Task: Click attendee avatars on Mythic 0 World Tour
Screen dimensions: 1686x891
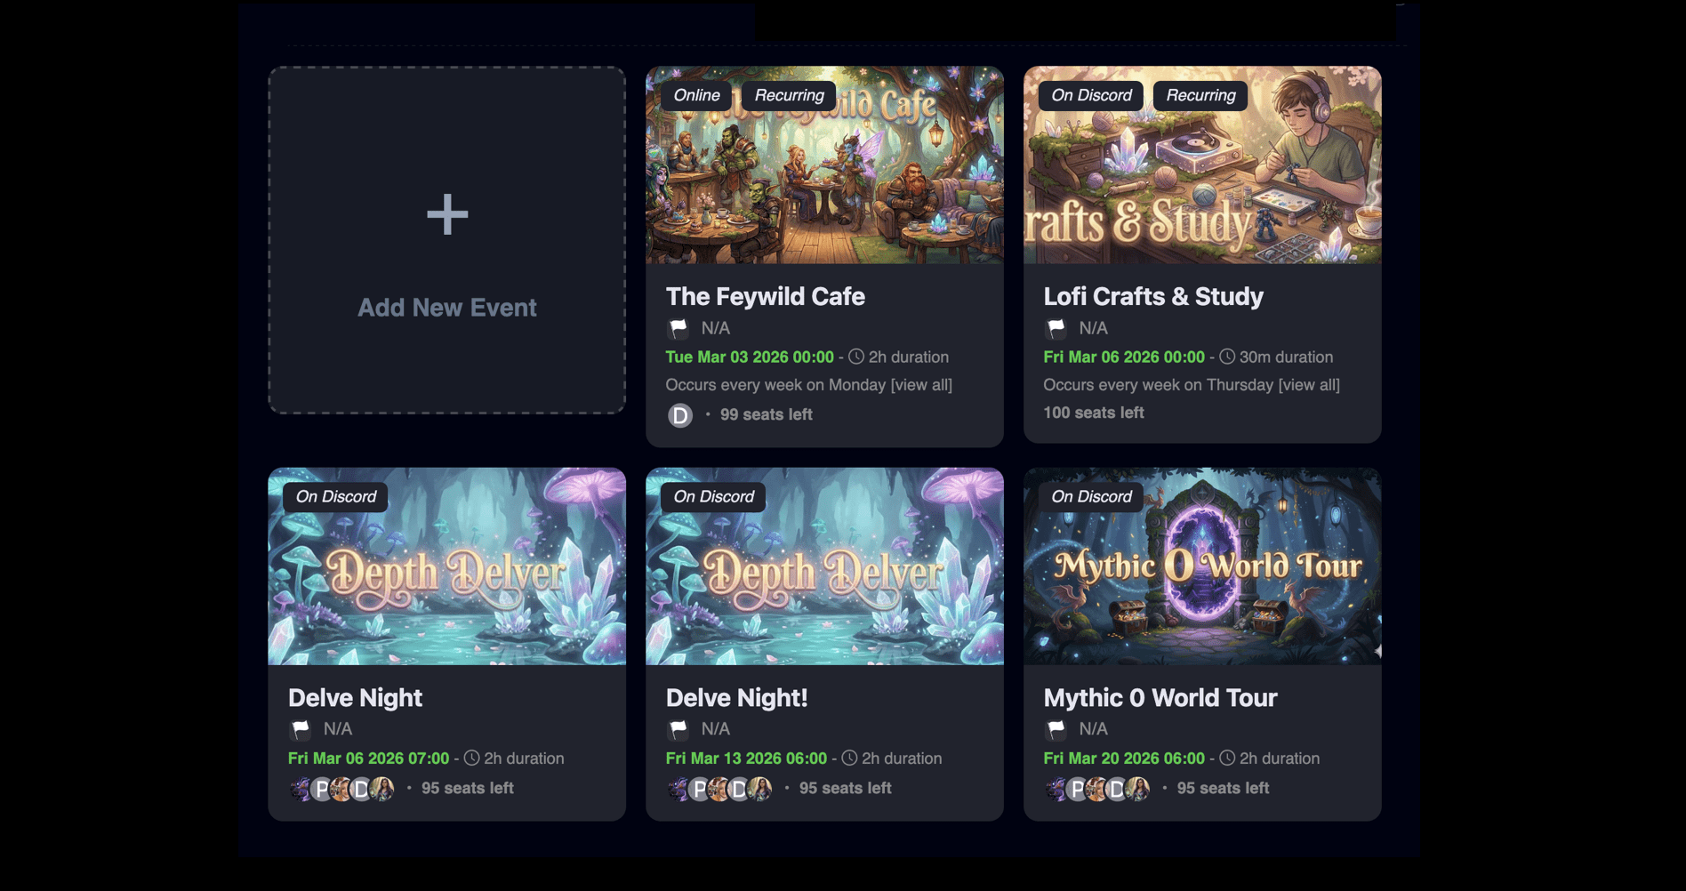Action: click(1098, 789)
